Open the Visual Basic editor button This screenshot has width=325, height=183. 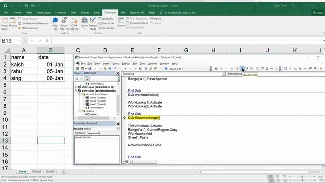[4, 24]
